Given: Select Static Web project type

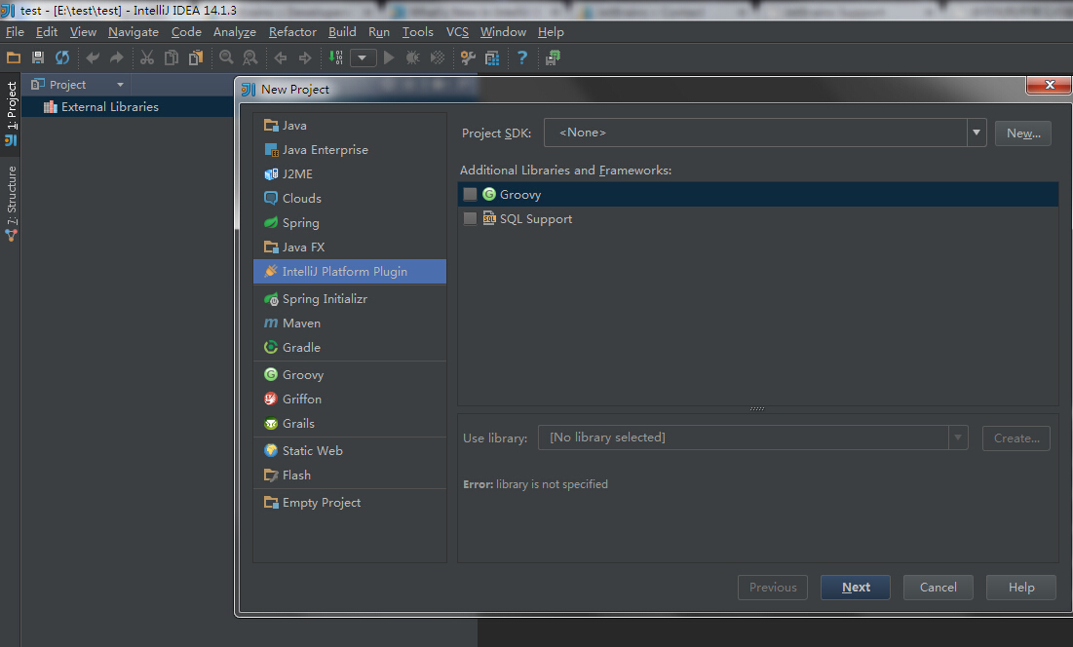Looking at the screenshot, I should [350, 451].
